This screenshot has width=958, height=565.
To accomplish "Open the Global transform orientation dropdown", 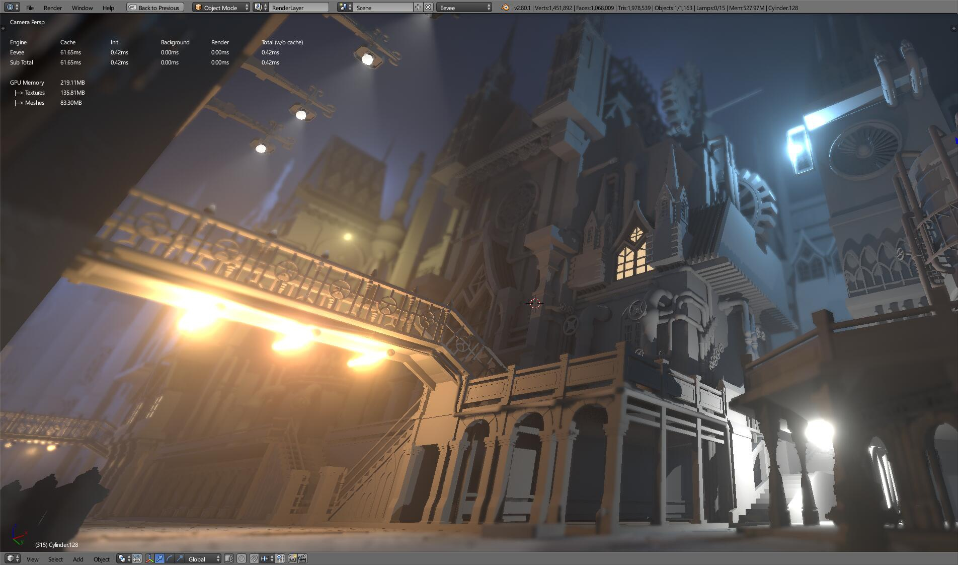I will [x=203, y=558].
